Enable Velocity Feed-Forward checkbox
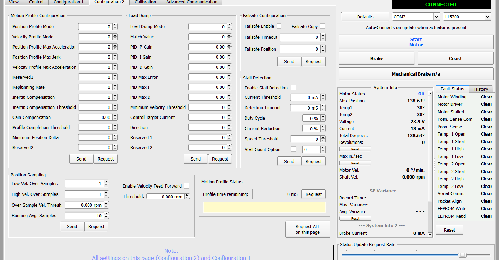Viewport: 499px width, 260px height. pyautogui.click(x=186, y=186)
